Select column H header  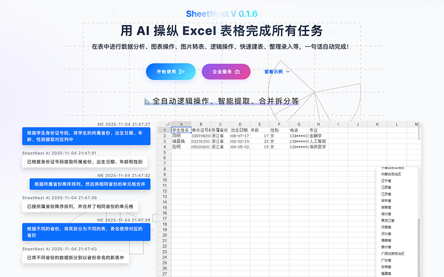pyautogui.click(x=318, y=124)
